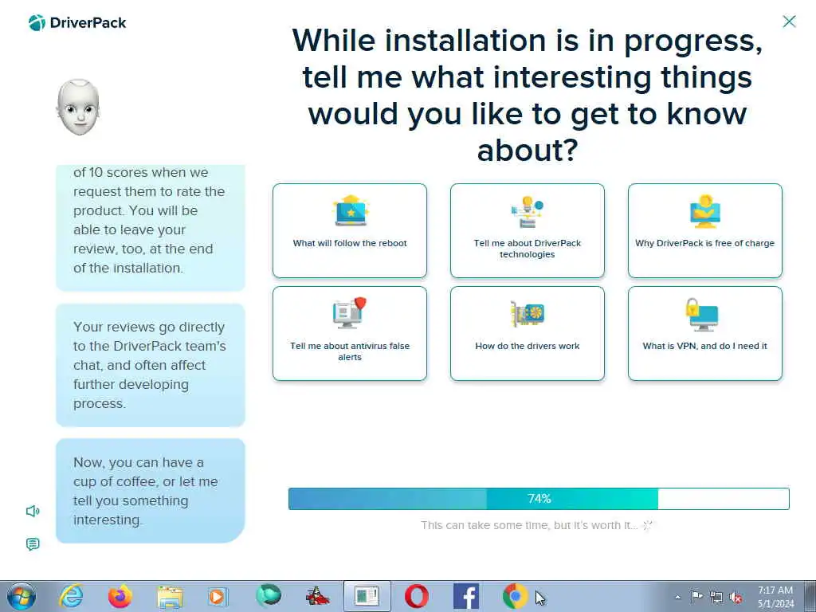The image size is (816, 612).
Task: Show hidden tray icons arrow
Action: 677,597
